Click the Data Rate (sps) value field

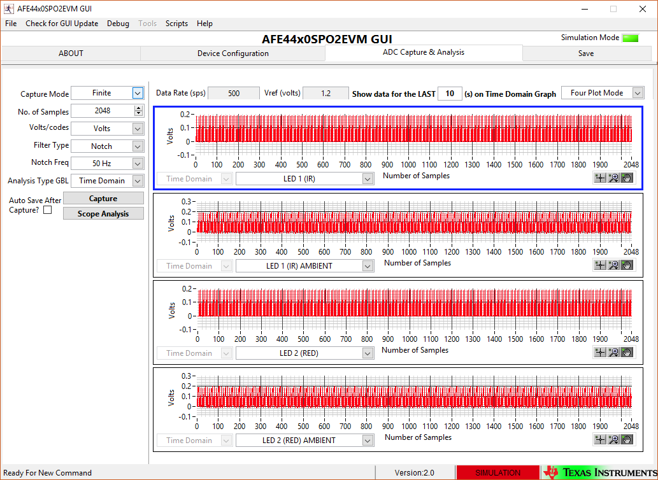coord(234,93)
